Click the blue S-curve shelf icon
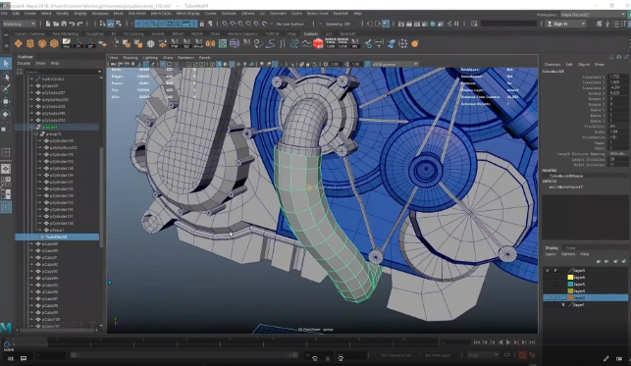Viewport: 631px width, 366px height. tap(271, 43)
